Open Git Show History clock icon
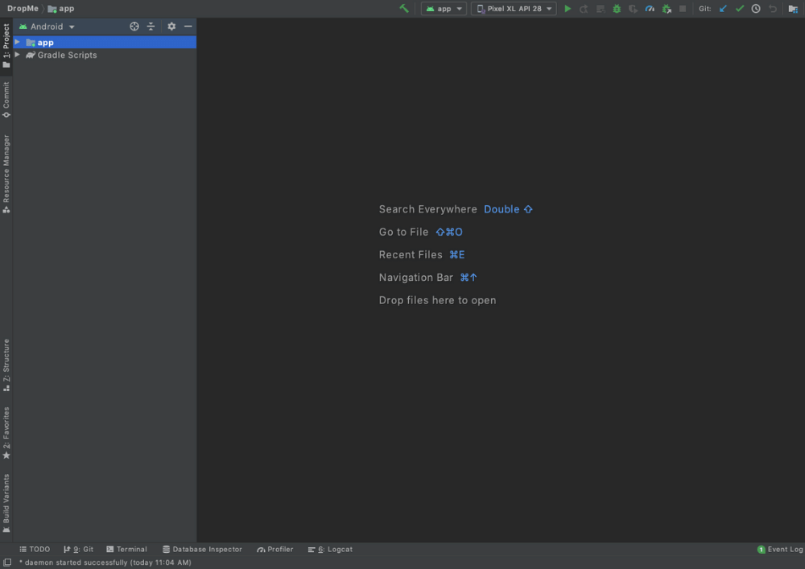Screen dimensions: 805x569 point(756,9)
